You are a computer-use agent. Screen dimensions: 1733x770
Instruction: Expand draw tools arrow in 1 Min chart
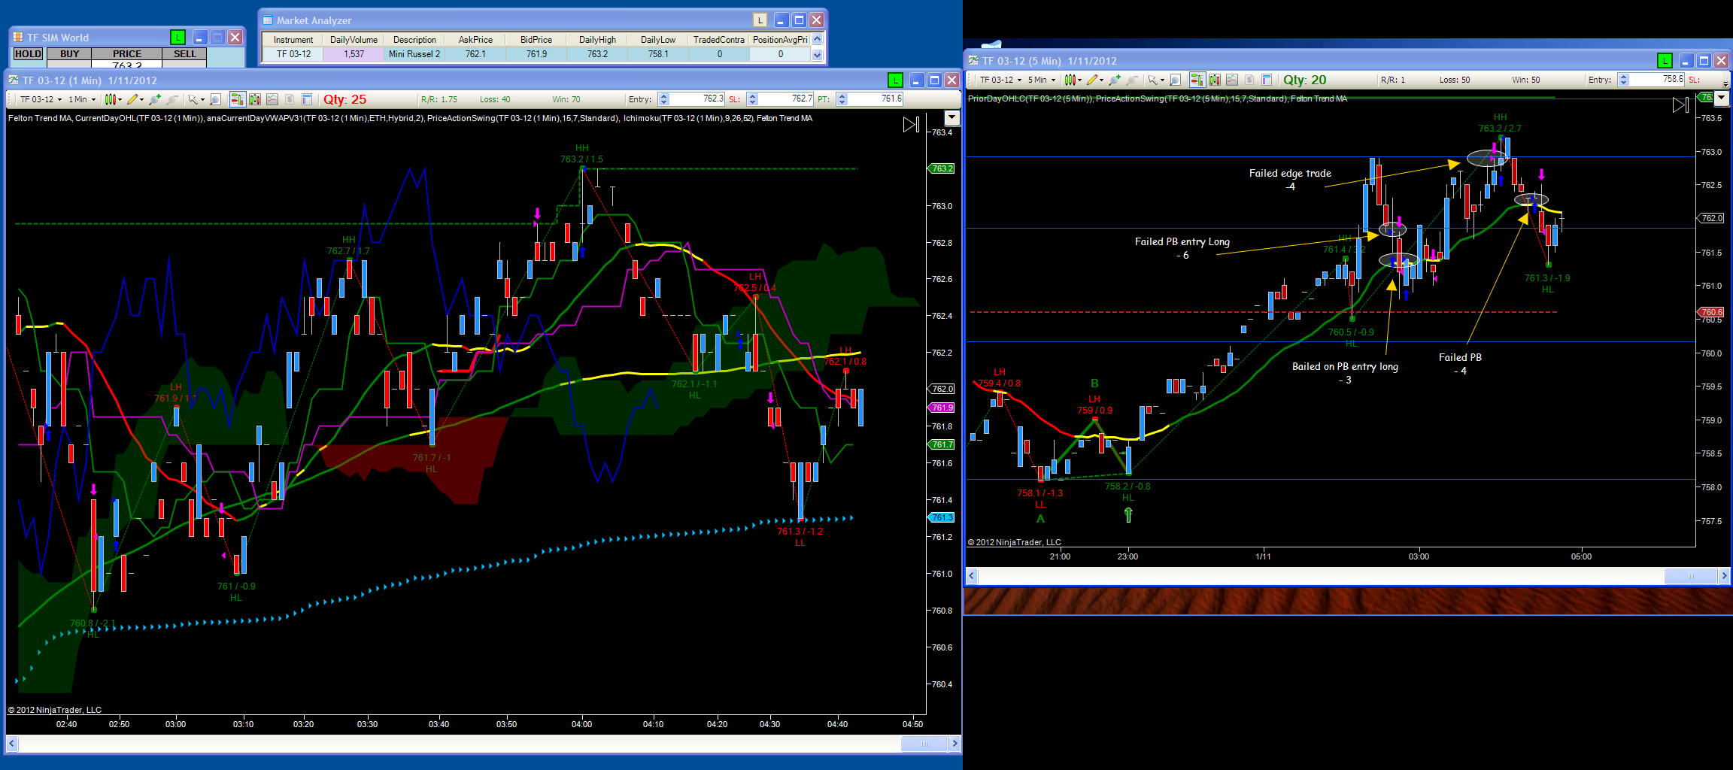coord(142,100)
